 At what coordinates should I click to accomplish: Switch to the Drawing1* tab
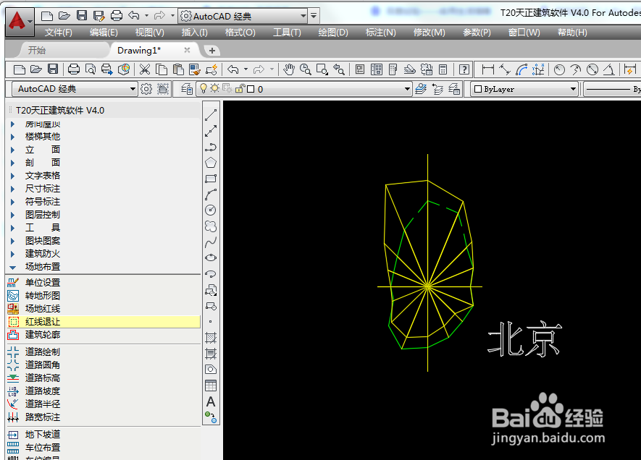click(139, 50)
